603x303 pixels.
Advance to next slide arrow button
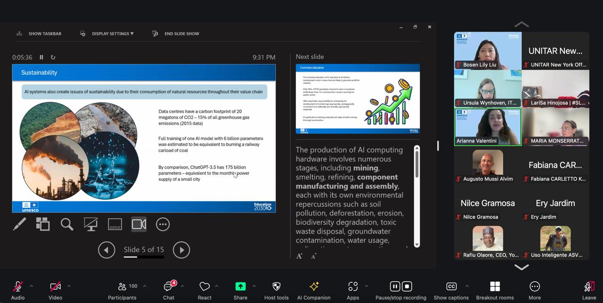tap(181, 250)
